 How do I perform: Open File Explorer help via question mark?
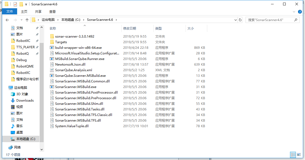click(x=300, y=12)
